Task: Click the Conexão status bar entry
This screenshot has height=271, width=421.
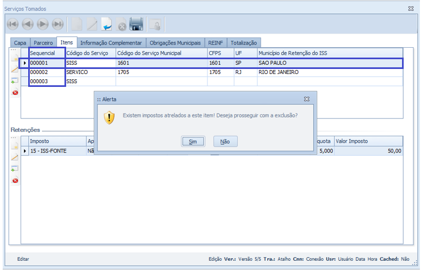Action: [315, 259]
